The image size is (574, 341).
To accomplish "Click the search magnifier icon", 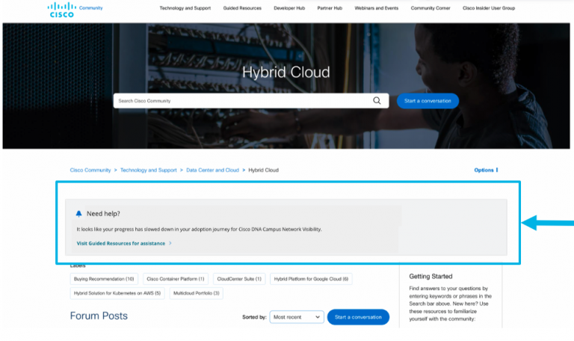I will (377, 100).
